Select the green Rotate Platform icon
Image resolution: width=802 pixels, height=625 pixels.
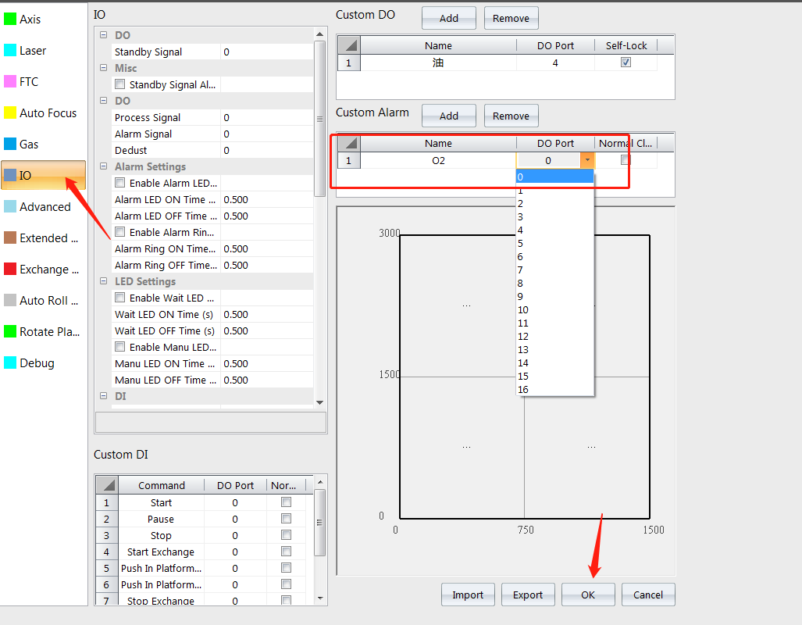click(10, 331)
